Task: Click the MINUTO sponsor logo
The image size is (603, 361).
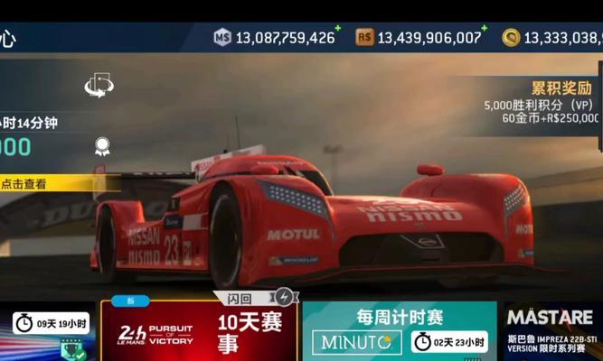Action: [357, 342]
